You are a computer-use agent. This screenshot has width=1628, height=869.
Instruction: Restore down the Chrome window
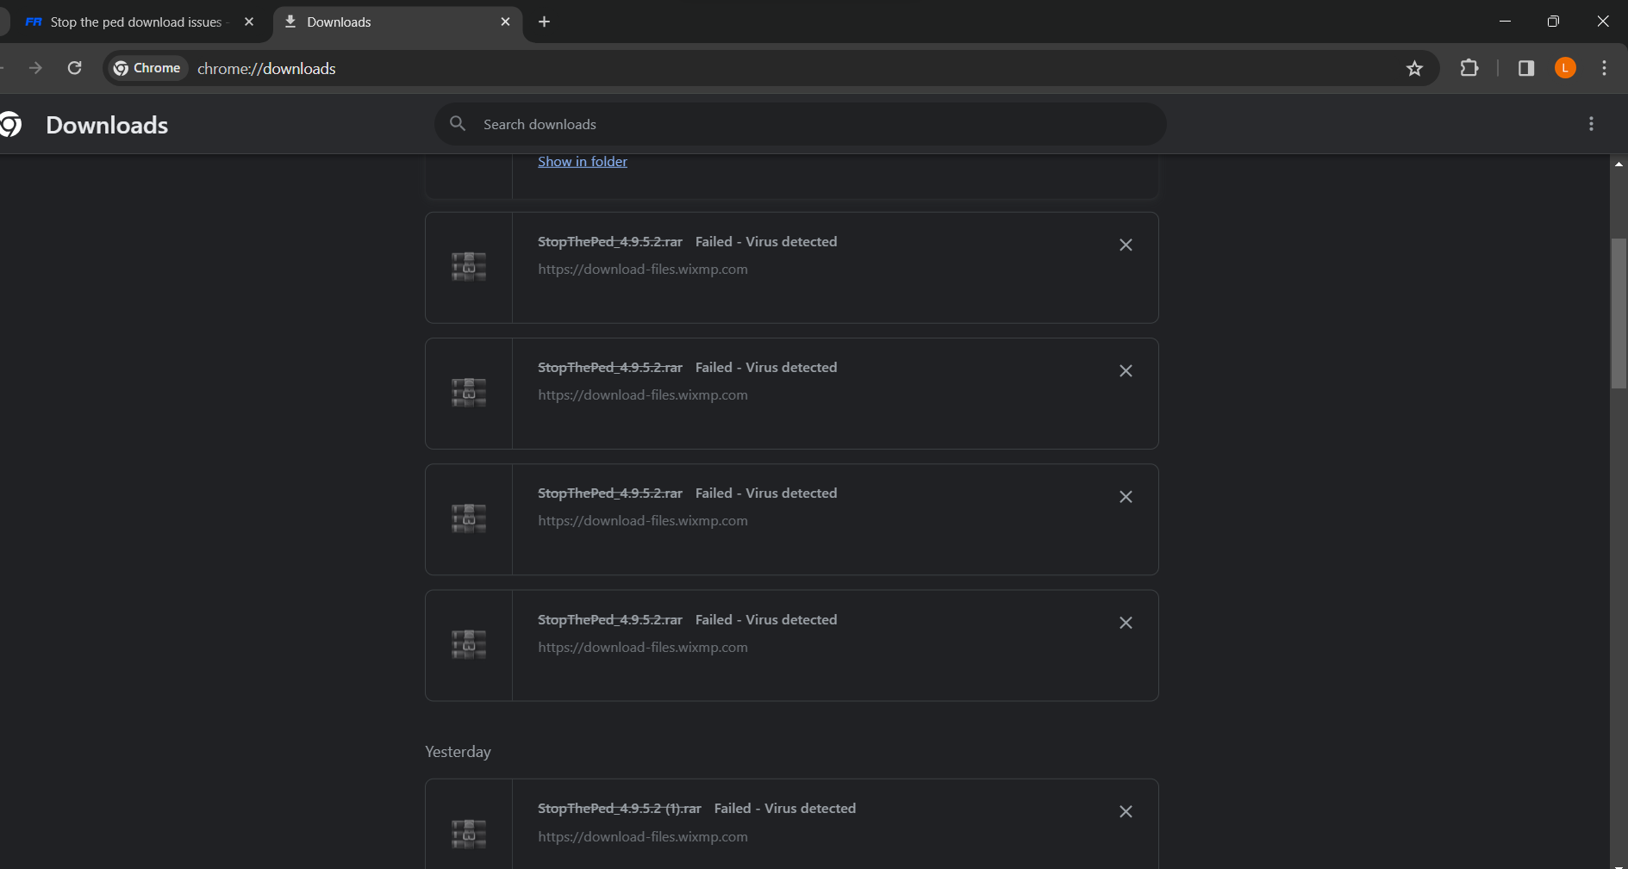click(x=1553, y=22)
